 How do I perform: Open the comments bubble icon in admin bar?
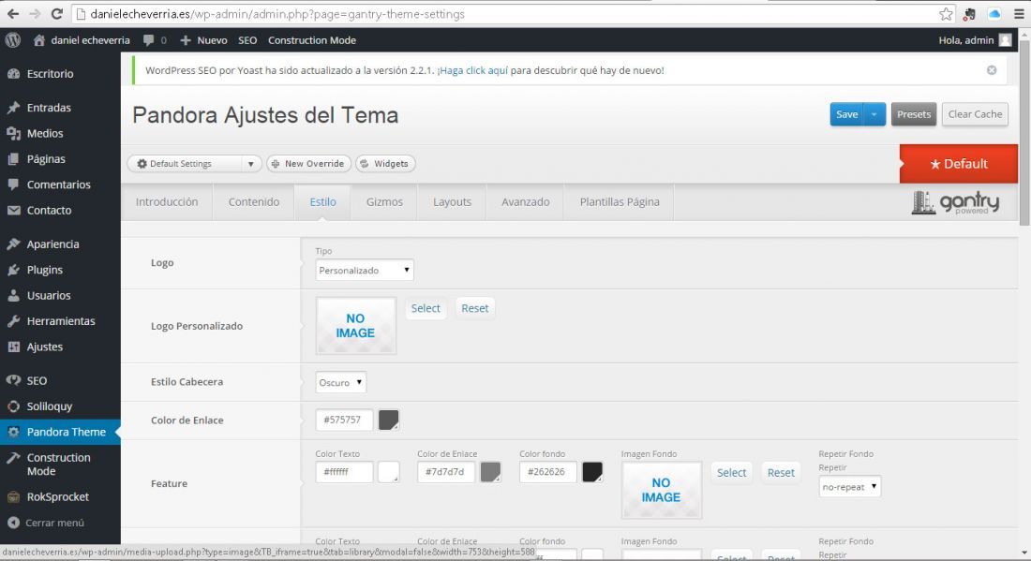[149, 40]
